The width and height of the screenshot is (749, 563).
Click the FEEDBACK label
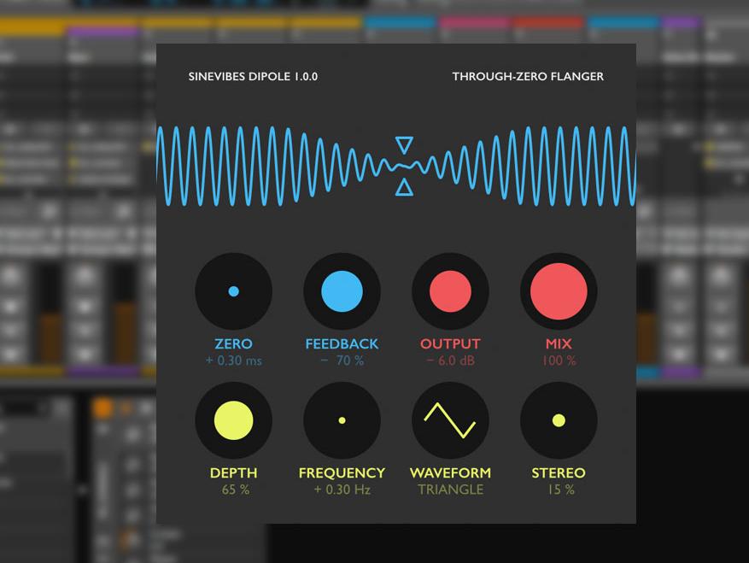(342, 343)
